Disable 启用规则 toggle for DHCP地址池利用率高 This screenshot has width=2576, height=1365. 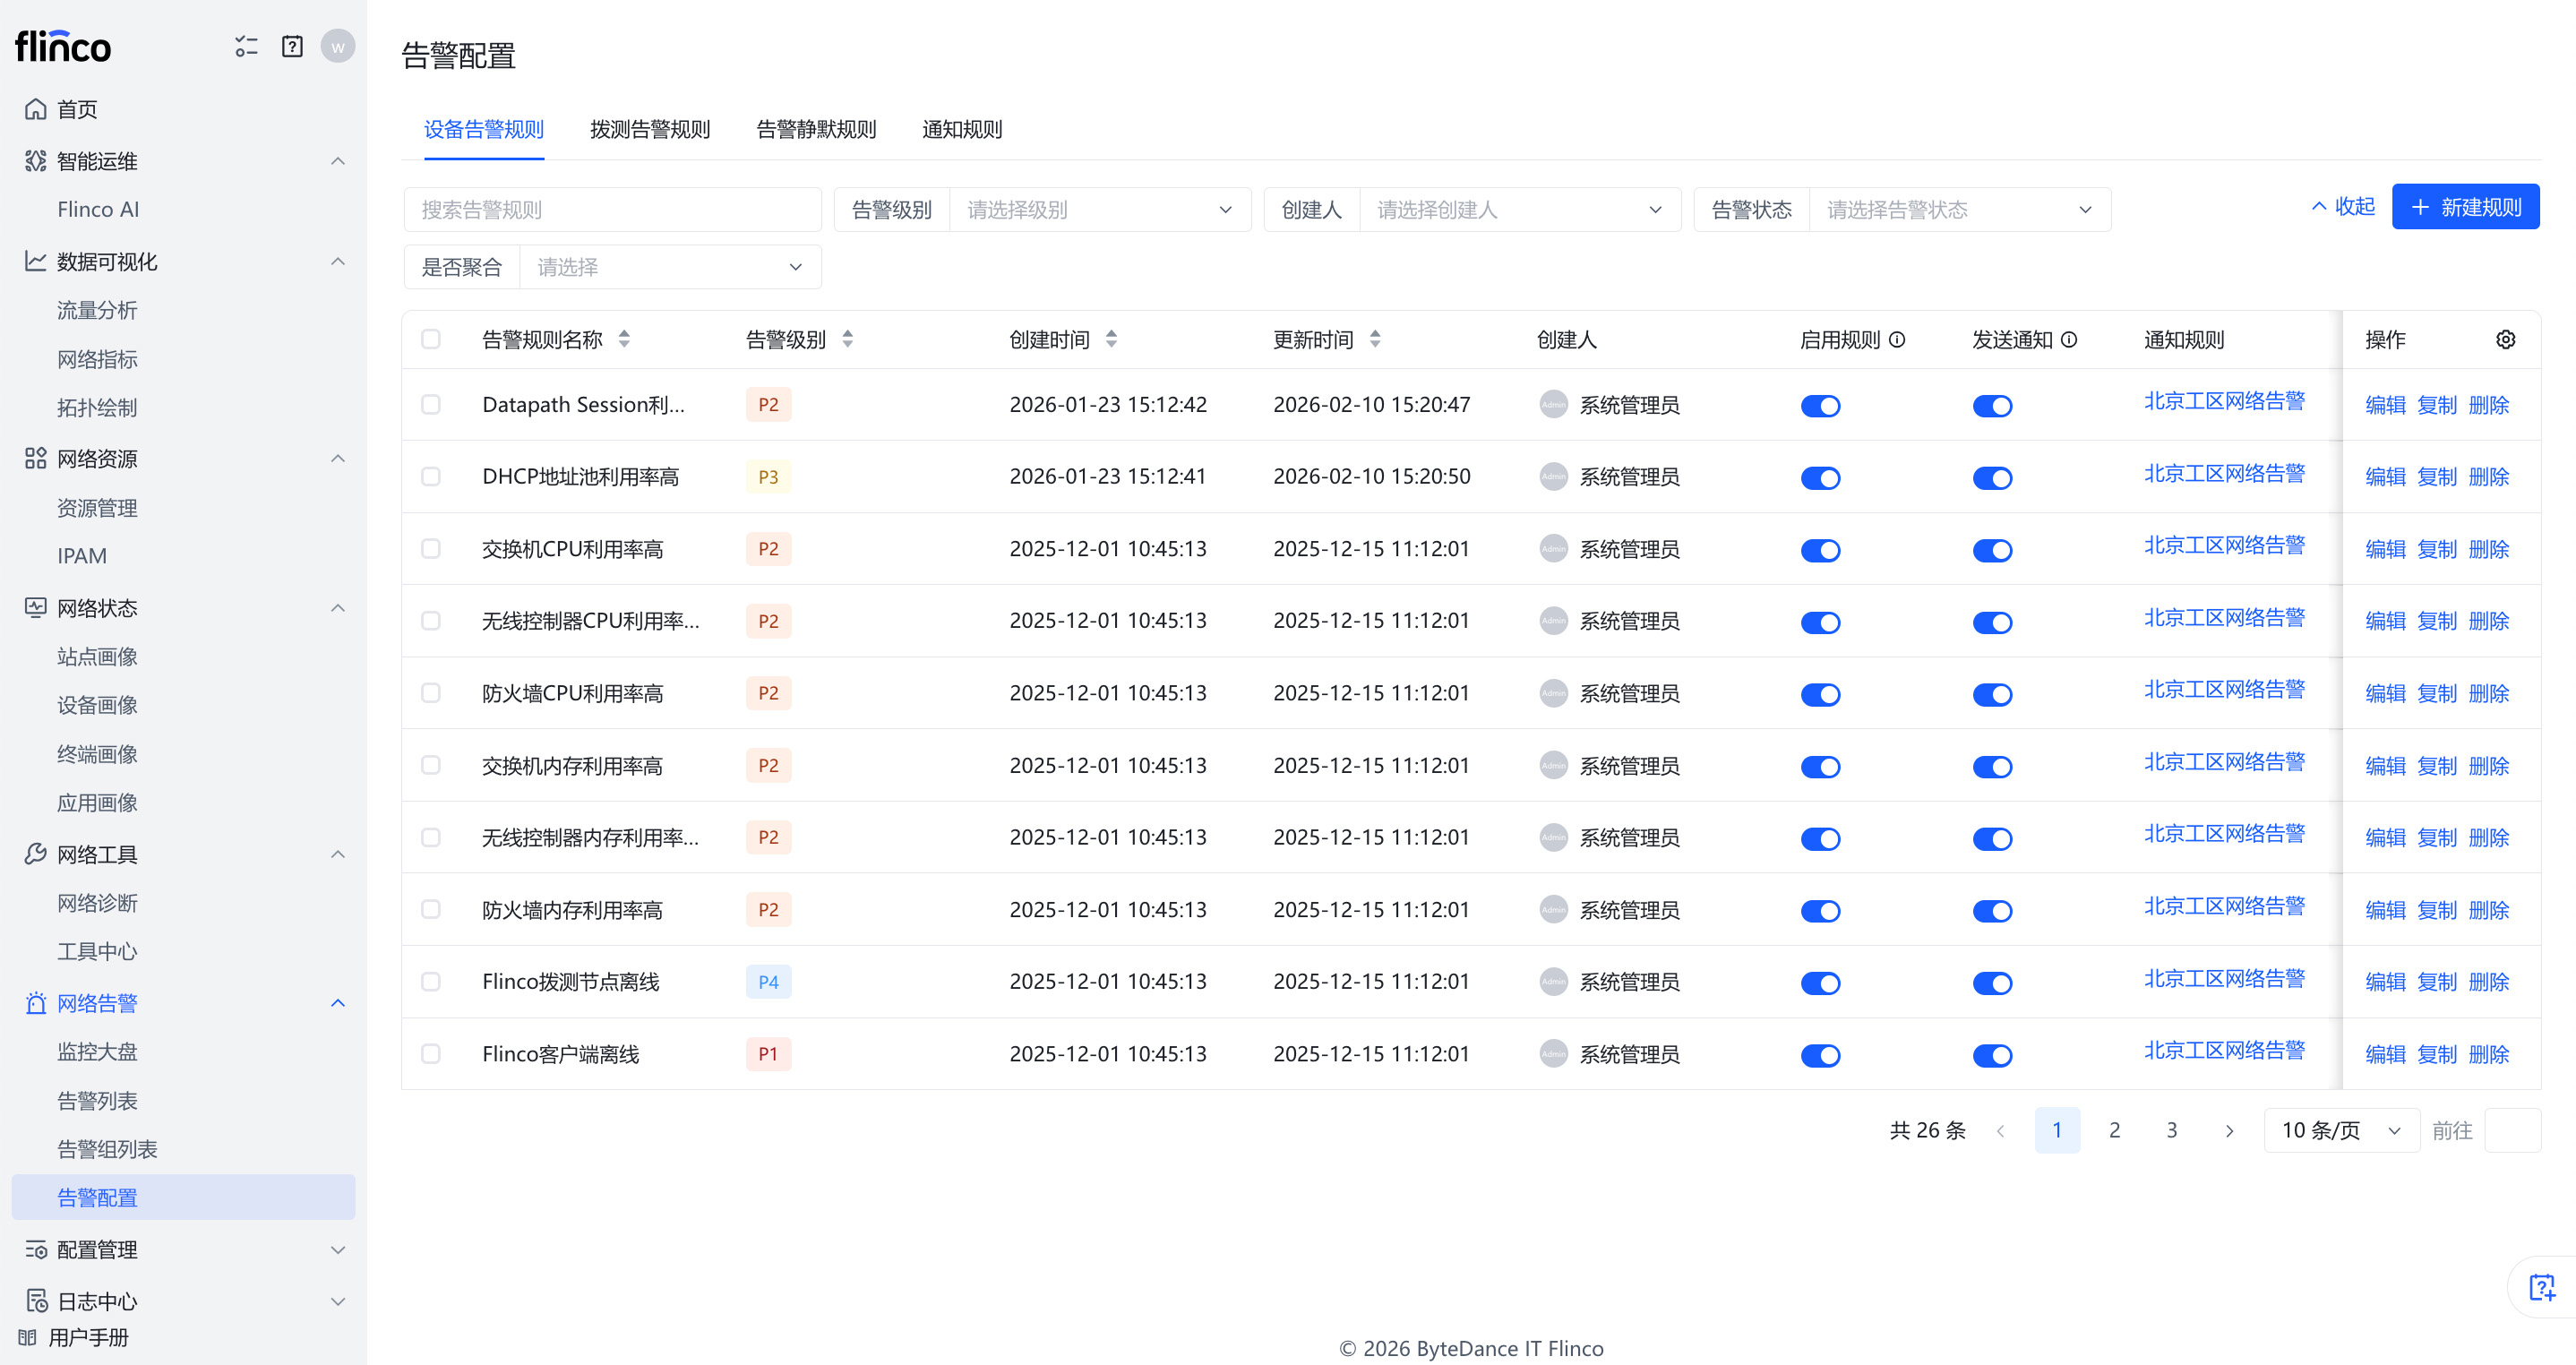coord(1820,478)
